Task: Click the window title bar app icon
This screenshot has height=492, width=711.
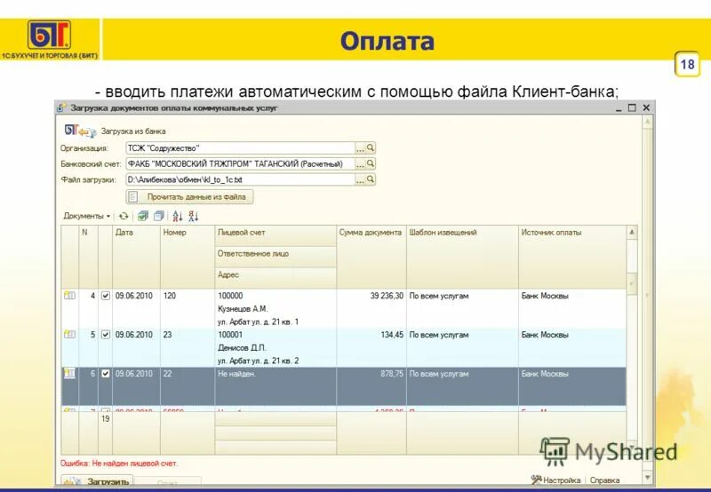Action: [x=61, y=107]
